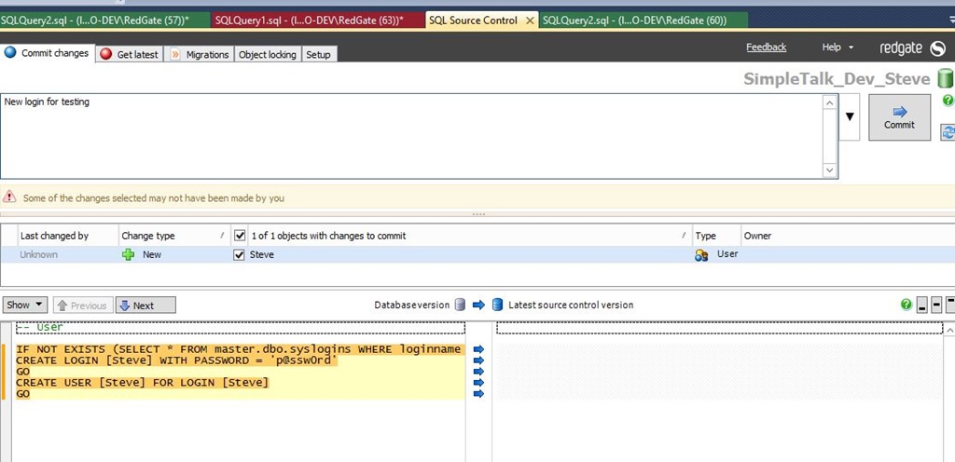Click in the commit message text box

(x=410, y=135)
